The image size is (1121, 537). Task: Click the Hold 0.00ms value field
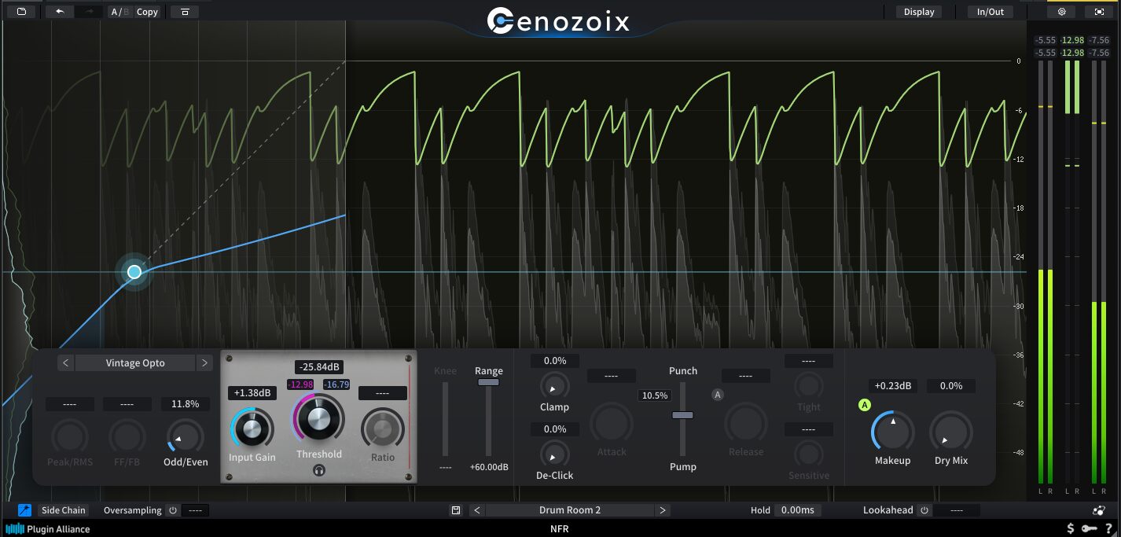pos(797,510)
